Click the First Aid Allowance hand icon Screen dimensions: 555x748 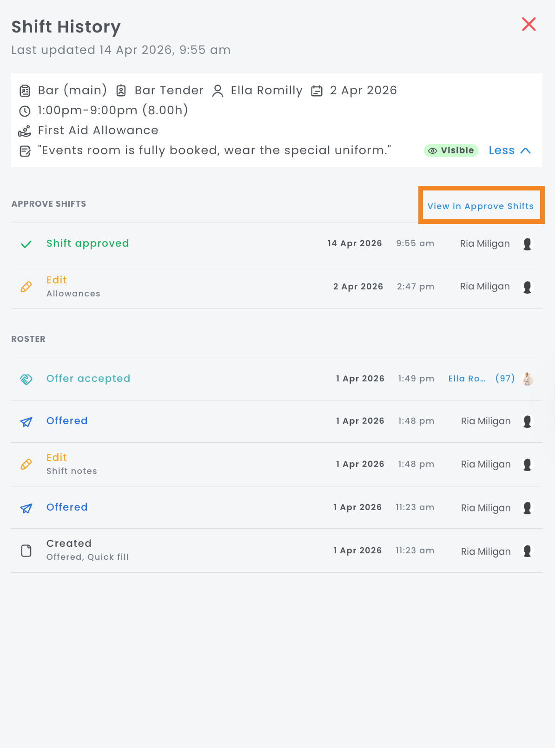(25, 131)
